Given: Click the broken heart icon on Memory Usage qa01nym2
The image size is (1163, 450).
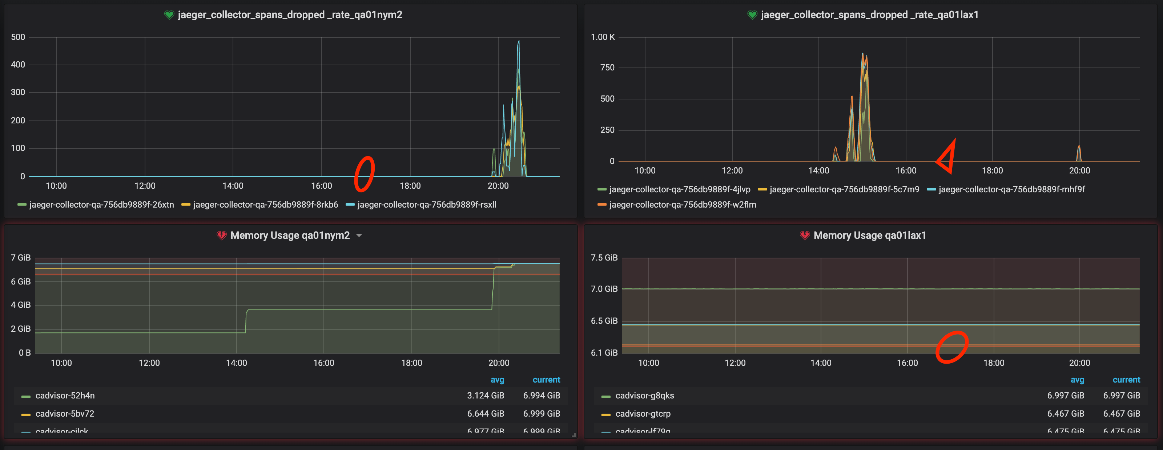Looking at the screenshot, I should click(221, 235).
